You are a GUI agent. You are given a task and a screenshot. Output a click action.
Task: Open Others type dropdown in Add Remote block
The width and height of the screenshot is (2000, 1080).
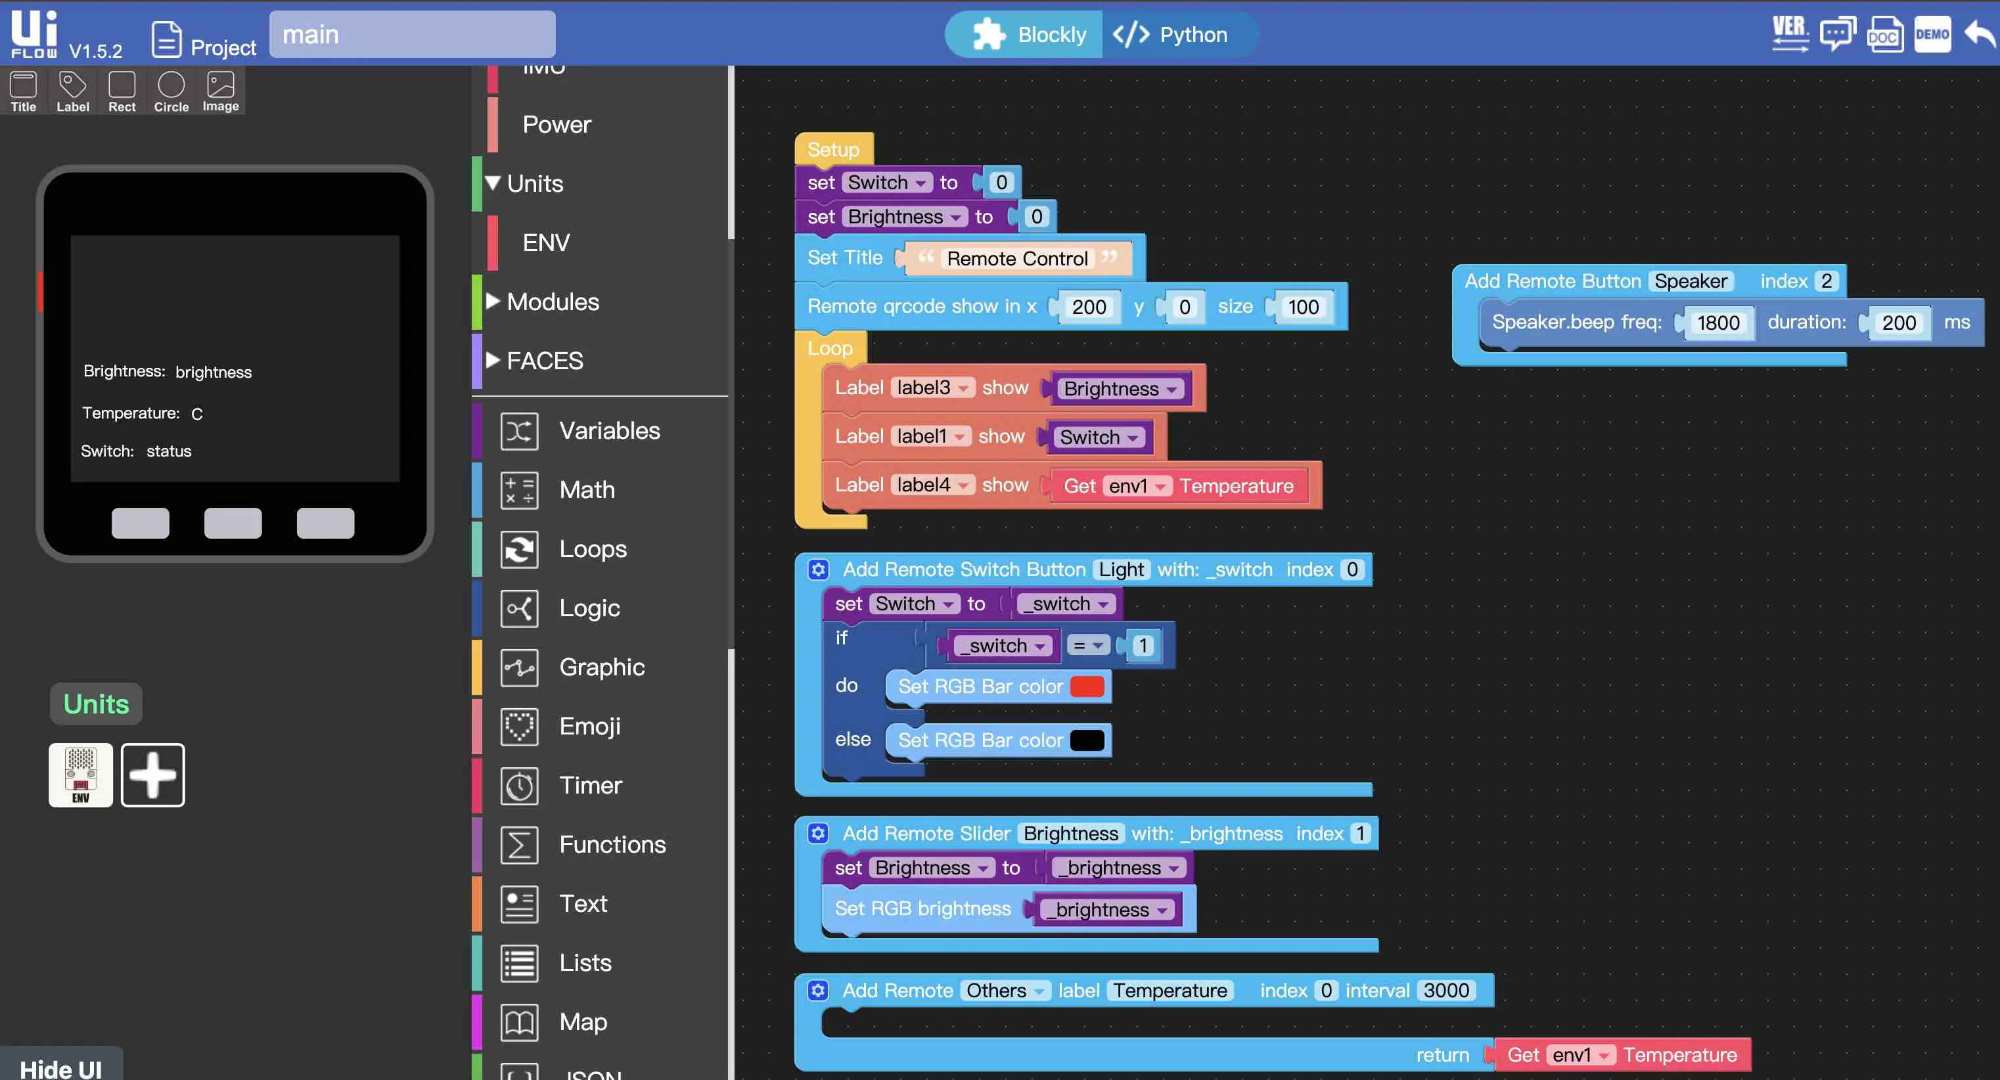1005,991
